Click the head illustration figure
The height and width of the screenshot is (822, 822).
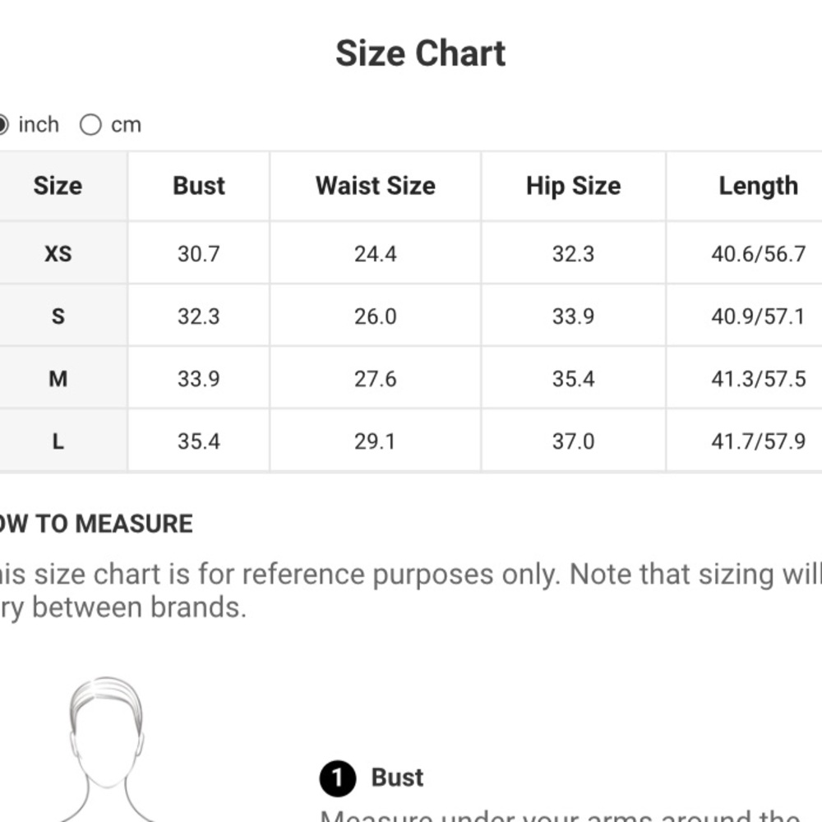(x=107, y=750)
